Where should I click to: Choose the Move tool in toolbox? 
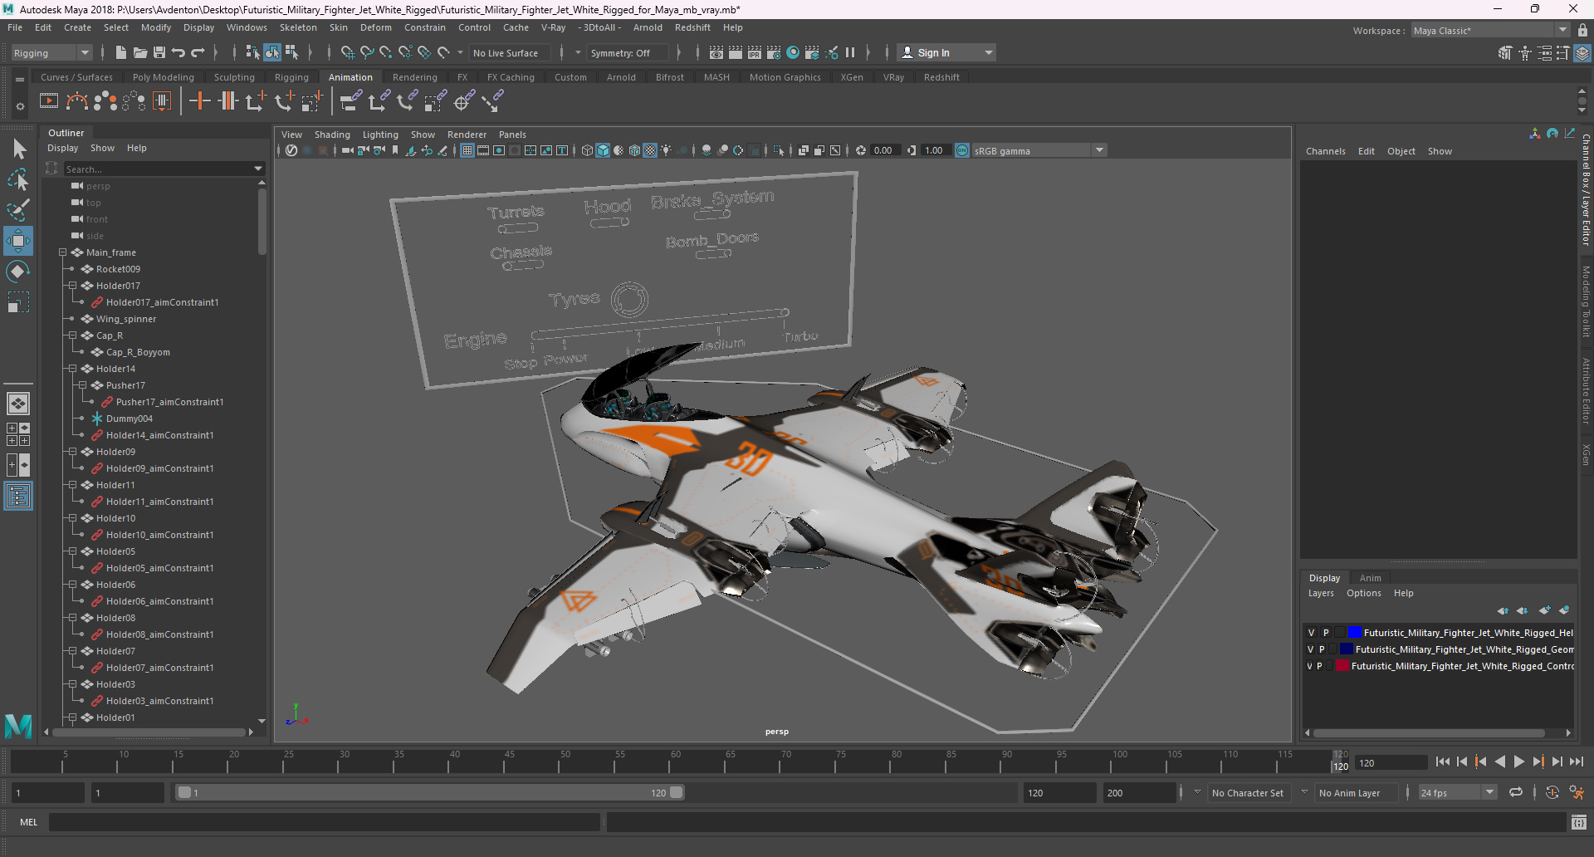pos(18,241)
